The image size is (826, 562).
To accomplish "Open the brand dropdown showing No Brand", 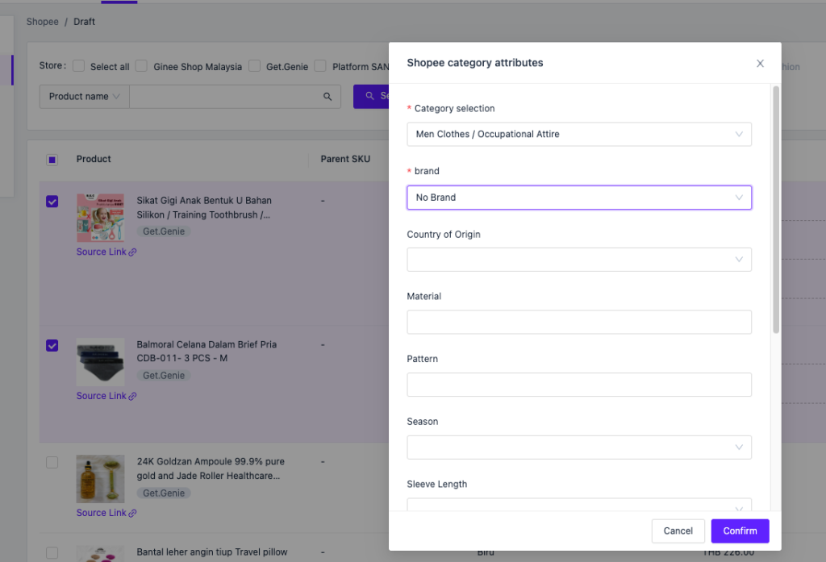I will click(x=579, y=198).
